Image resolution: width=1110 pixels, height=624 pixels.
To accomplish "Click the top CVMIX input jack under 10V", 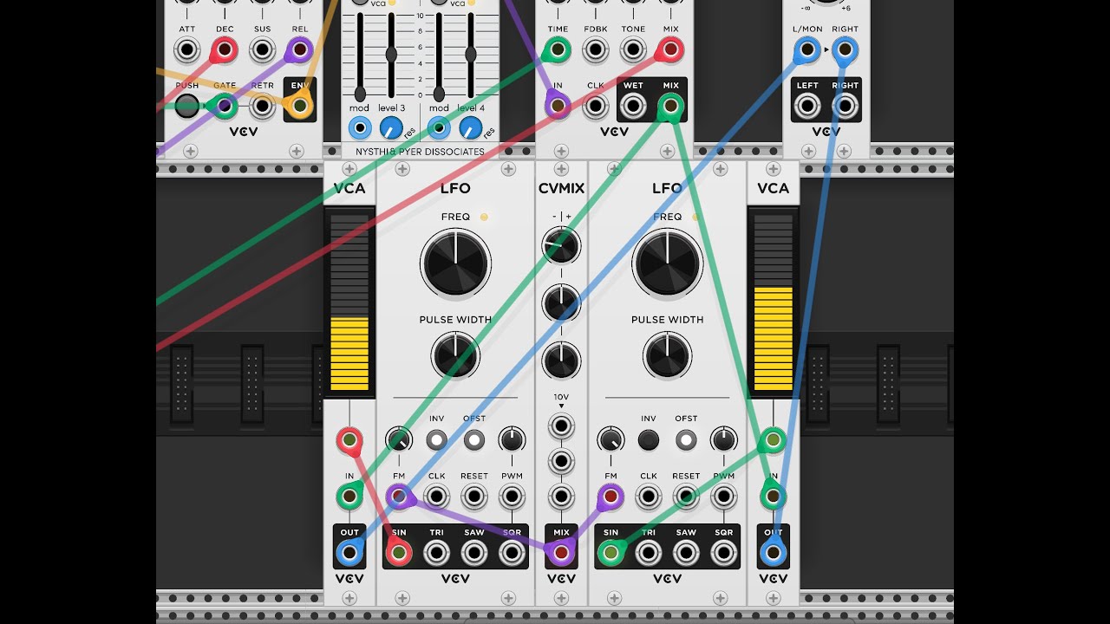I will coord(561,426).
